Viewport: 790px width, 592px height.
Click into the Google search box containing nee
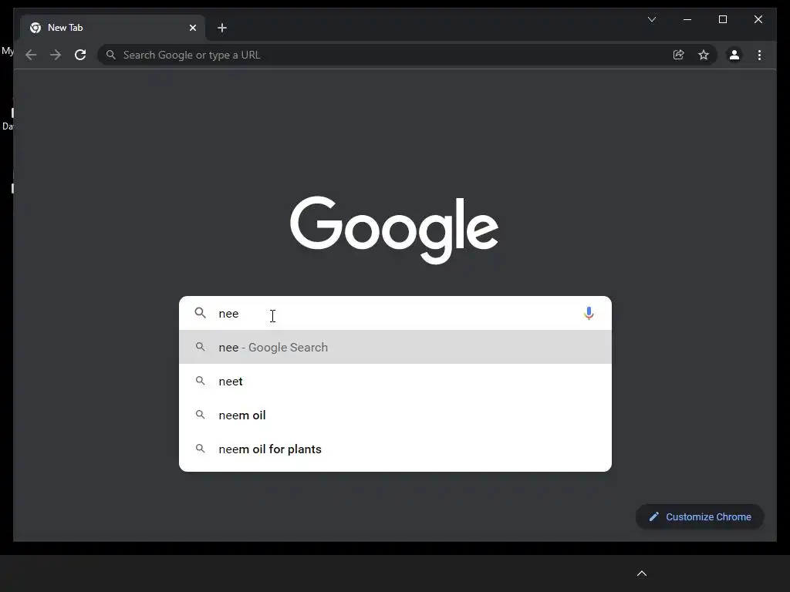click(396, 313)
